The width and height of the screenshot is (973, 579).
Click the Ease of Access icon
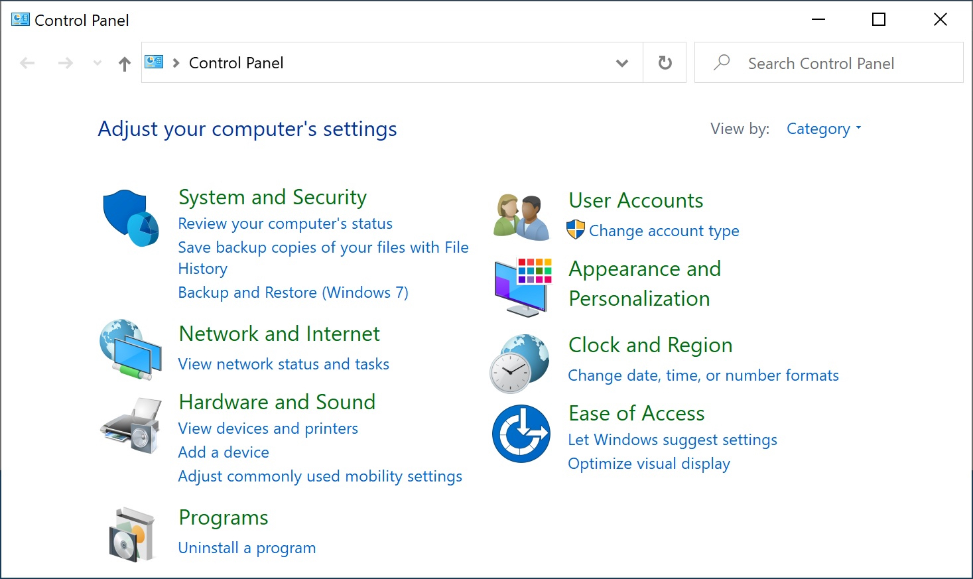pyautogui.click(x=521, y=434)
